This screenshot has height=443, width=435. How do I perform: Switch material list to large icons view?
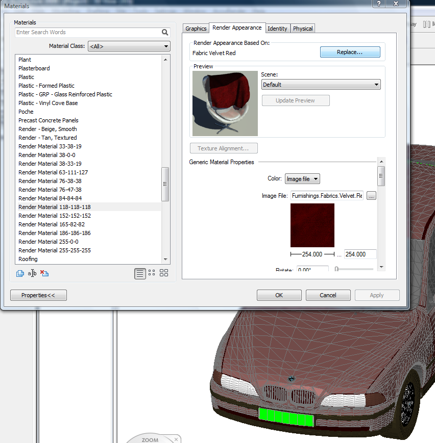coord(164,273)
